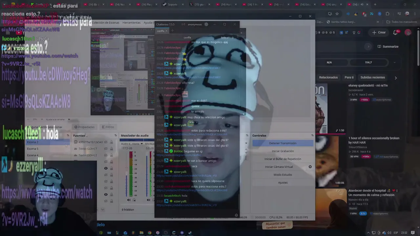Switch to the cenffe Chatterino tab

[x=160, y=31]
